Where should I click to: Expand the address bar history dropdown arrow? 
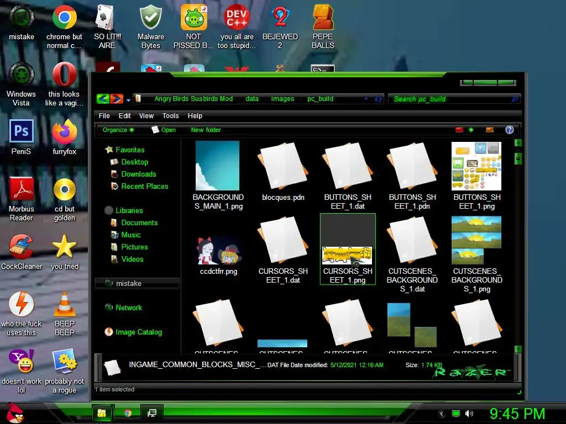pyautogui.click(x=366, y=99)
